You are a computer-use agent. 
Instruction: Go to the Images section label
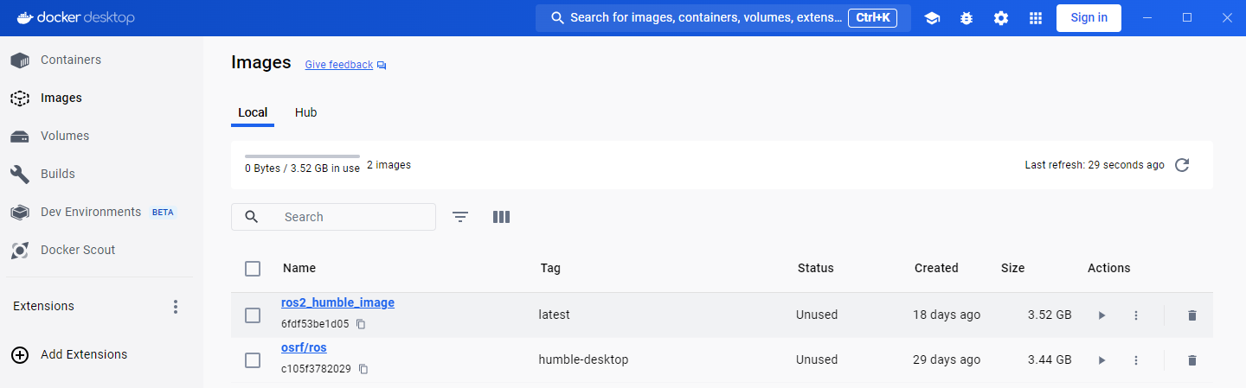click(x=61, y=98)
